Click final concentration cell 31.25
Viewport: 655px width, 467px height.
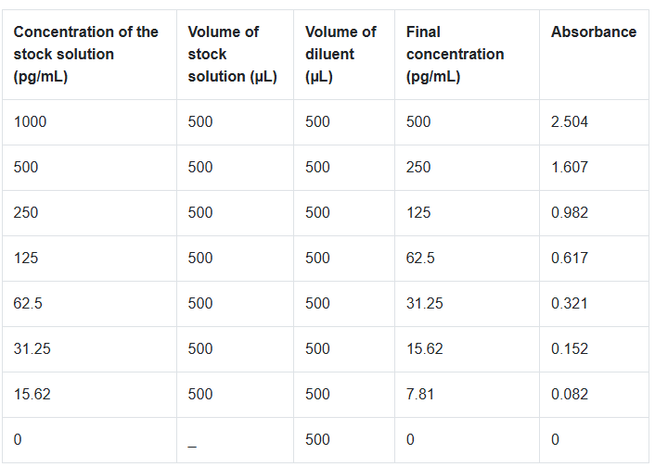[x=424, y=304]
